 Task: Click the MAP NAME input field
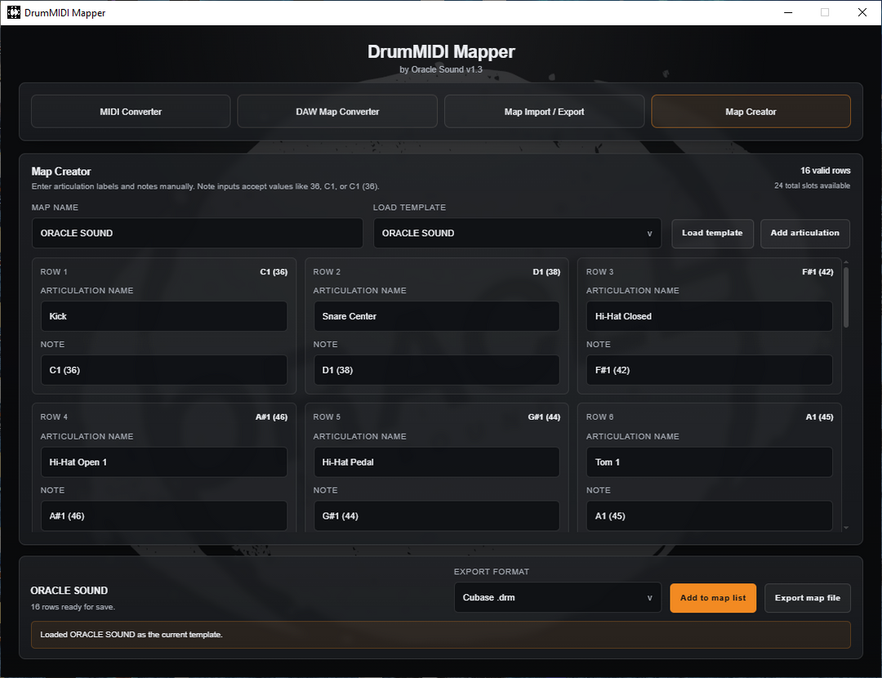(x=197, y=233)
